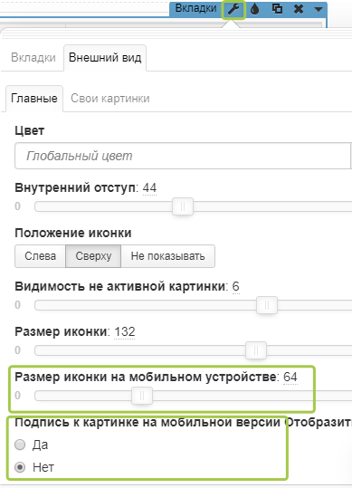Click the mobile icon size slider handle
Screen dimensions: 352x488
(x=142, y=396)
